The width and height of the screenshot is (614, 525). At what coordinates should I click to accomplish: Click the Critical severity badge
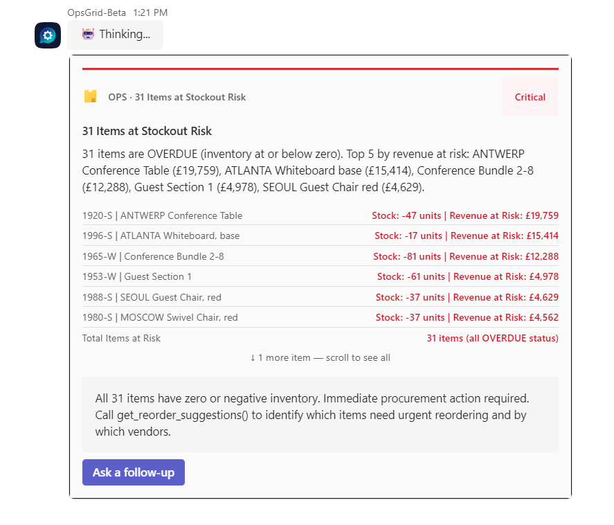pyautogui.click(x=530, y=97)
